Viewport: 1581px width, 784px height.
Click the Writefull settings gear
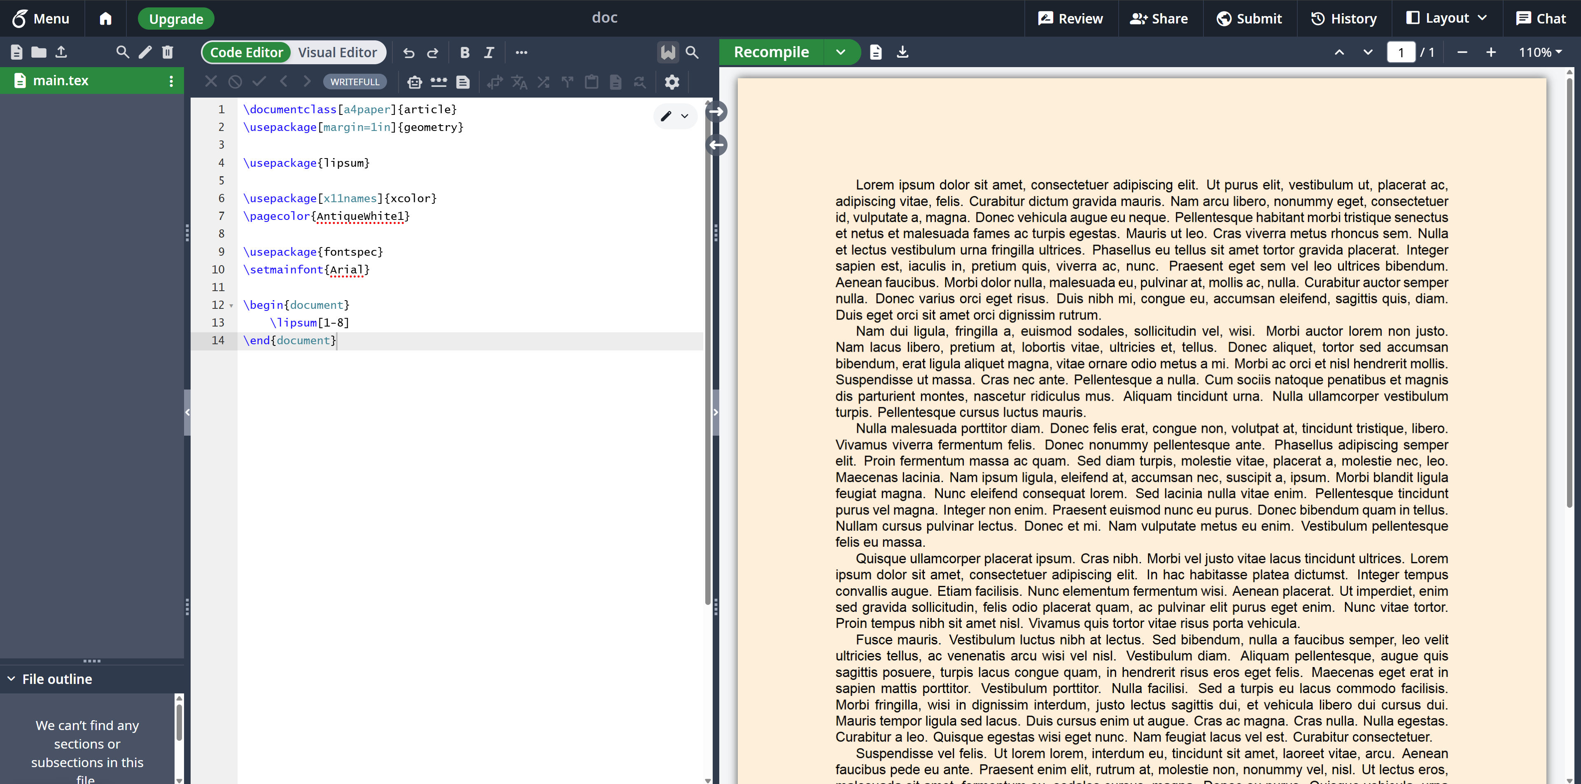[672, 82]
